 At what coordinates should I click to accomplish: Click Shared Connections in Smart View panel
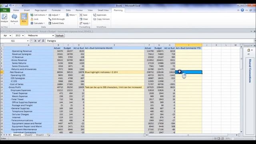pyautogui.click(x=250, y=71)
